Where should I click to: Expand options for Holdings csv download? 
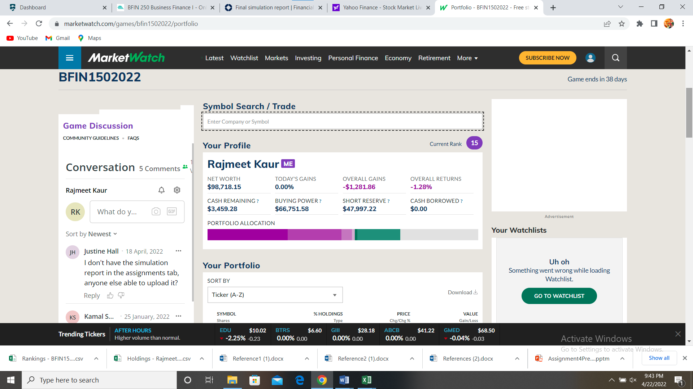click(x=202, y=359)
